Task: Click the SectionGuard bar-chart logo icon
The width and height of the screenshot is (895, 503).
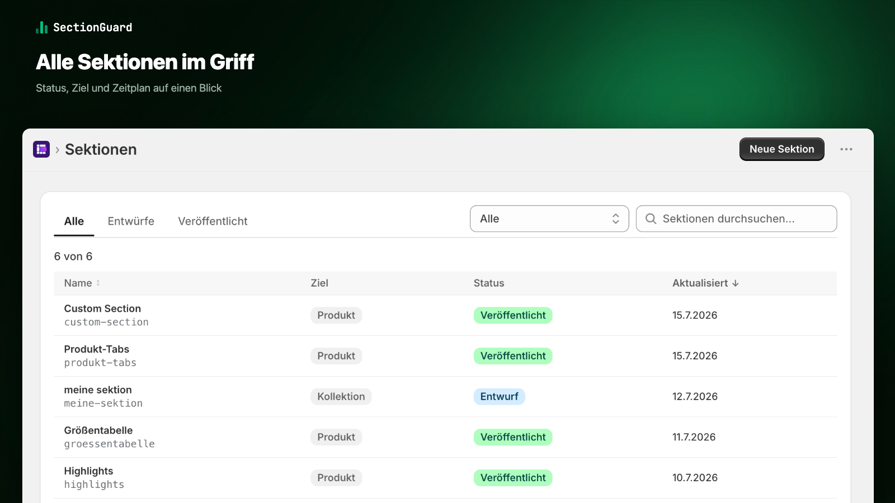Action: coord(41,27)
